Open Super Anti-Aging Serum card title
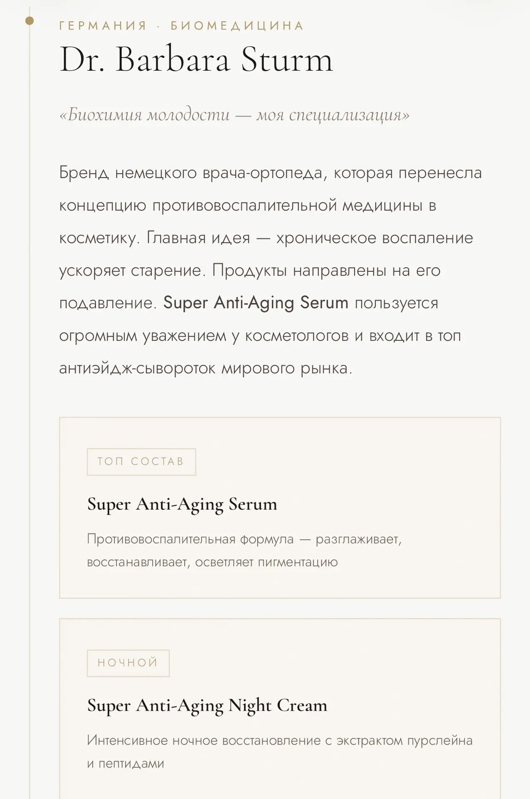Image resolution: width=530 pixels, height=799 pixels. point(182,504)
